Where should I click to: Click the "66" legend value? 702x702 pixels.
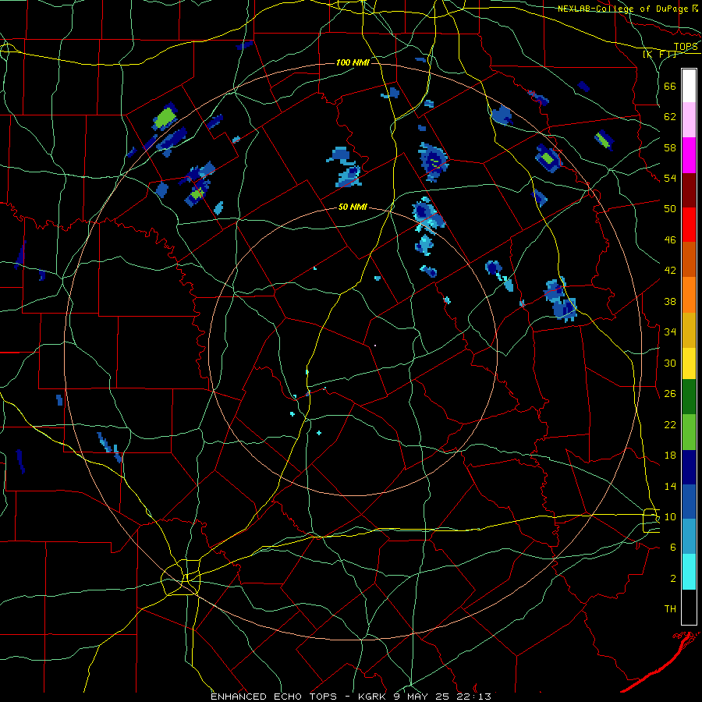pyautogui.click(x=670, y=86)
